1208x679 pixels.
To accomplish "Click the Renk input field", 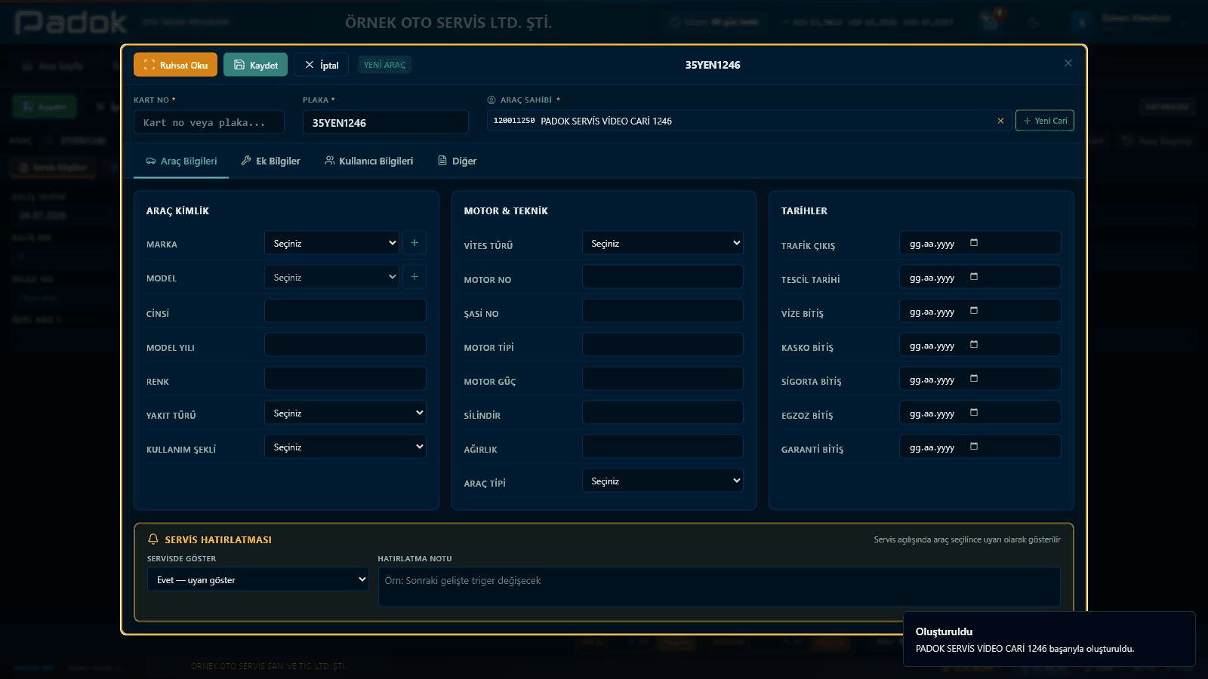I will coord(345,379).
